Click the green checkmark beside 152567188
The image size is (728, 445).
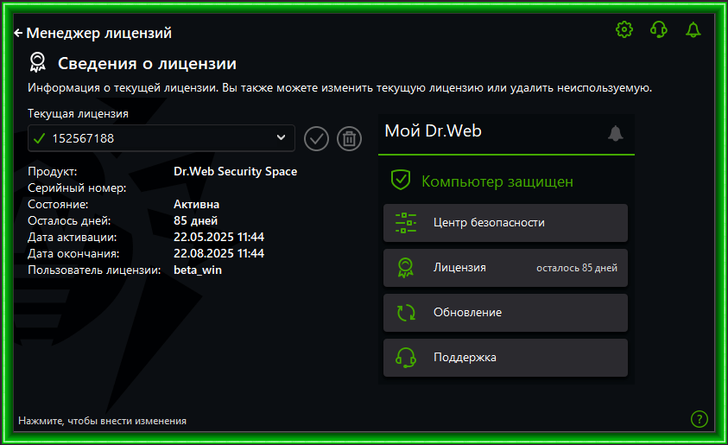[40, 138]
